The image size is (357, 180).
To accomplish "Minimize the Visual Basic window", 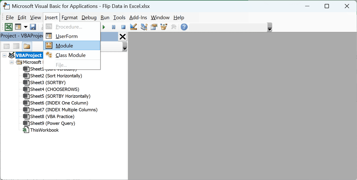I will pos(307,6).
